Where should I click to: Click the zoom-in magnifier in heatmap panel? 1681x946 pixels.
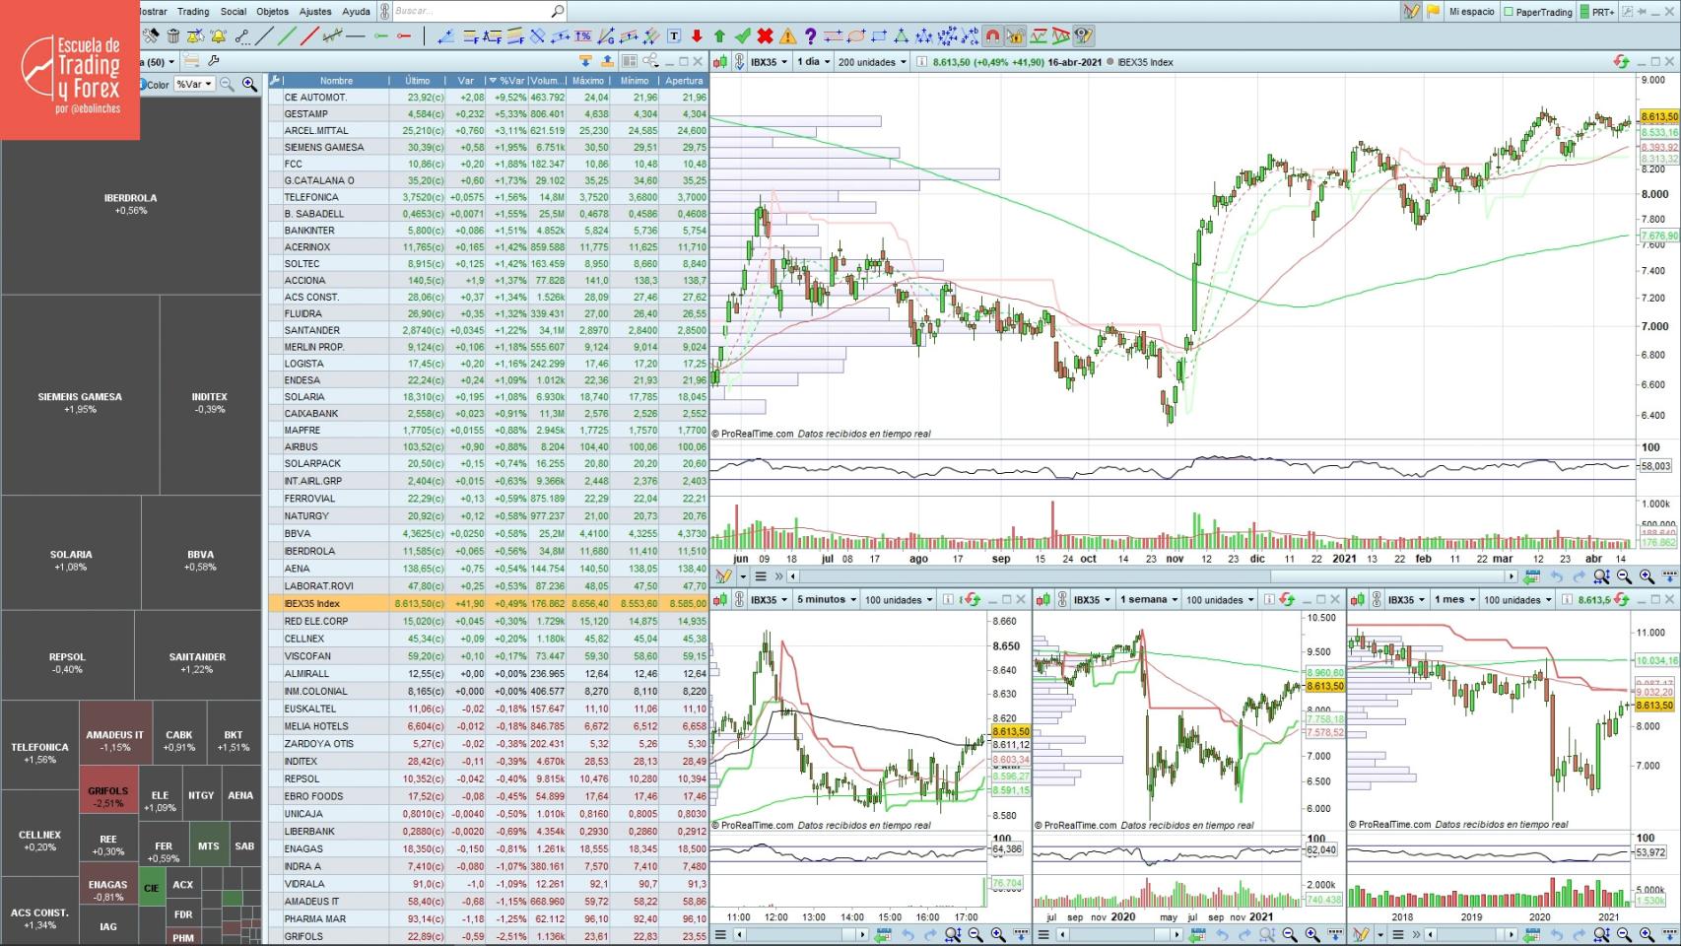[x=249, y=85]
